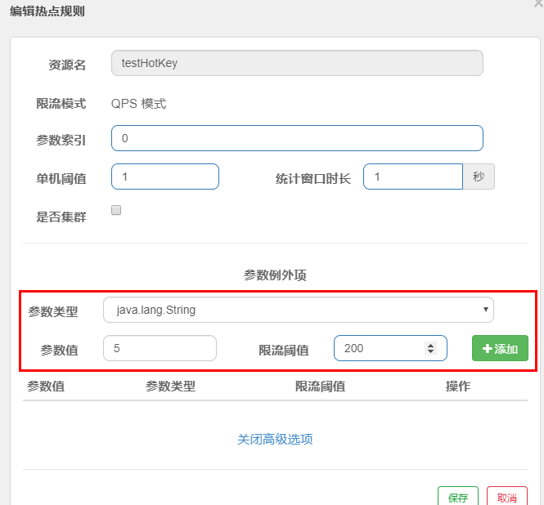Click the 秒 unit label addon

click(479, 177)
